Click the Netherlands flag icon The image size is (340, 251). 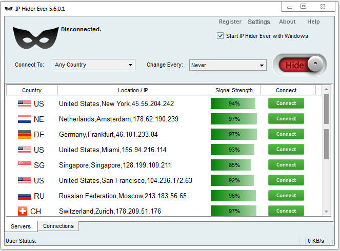24,119
